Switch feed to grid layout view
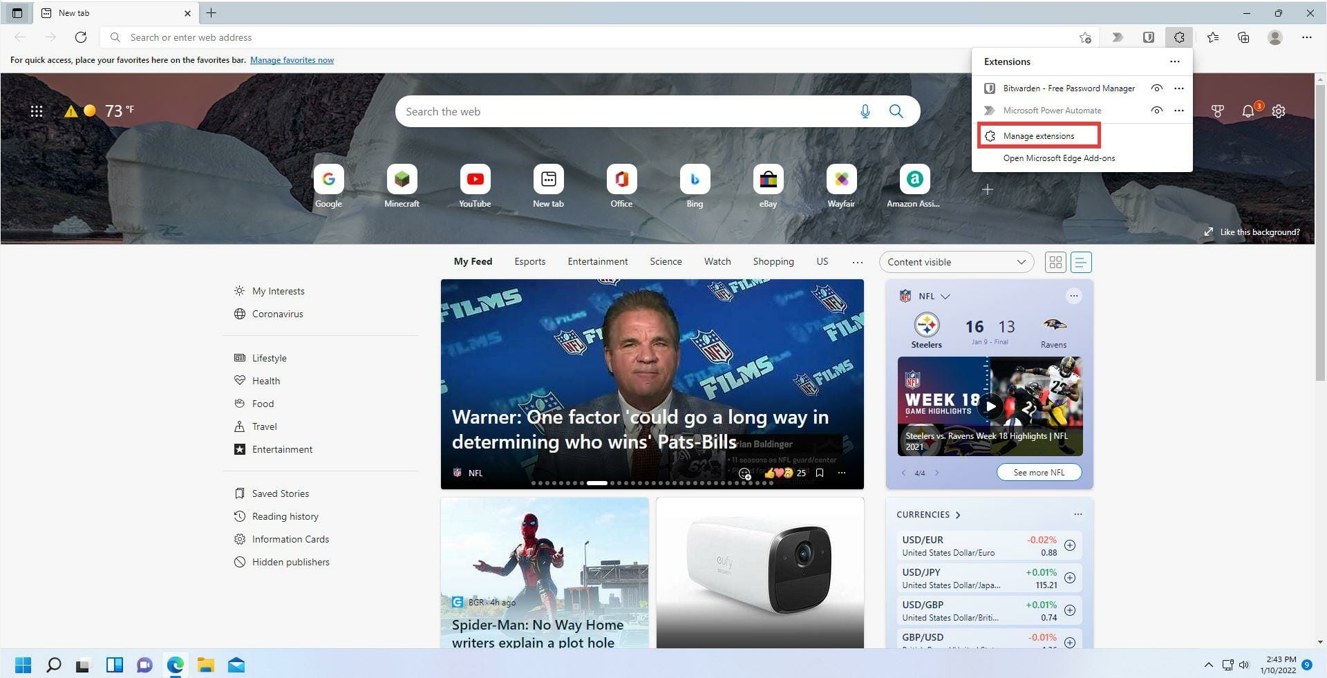Screen dimensions: 1327x678 pos(1055,262)
